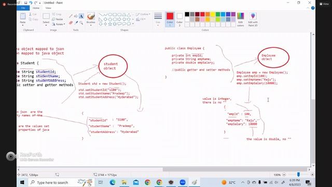Screen dimensions: 332x187
Task: Choose the Oval shape
Action: (110, 15)
